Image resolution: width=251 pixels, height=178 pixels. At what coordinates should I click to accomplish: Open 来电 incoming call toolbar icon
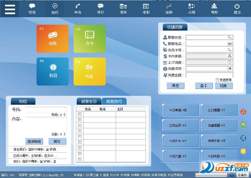(x=78, y=9)
